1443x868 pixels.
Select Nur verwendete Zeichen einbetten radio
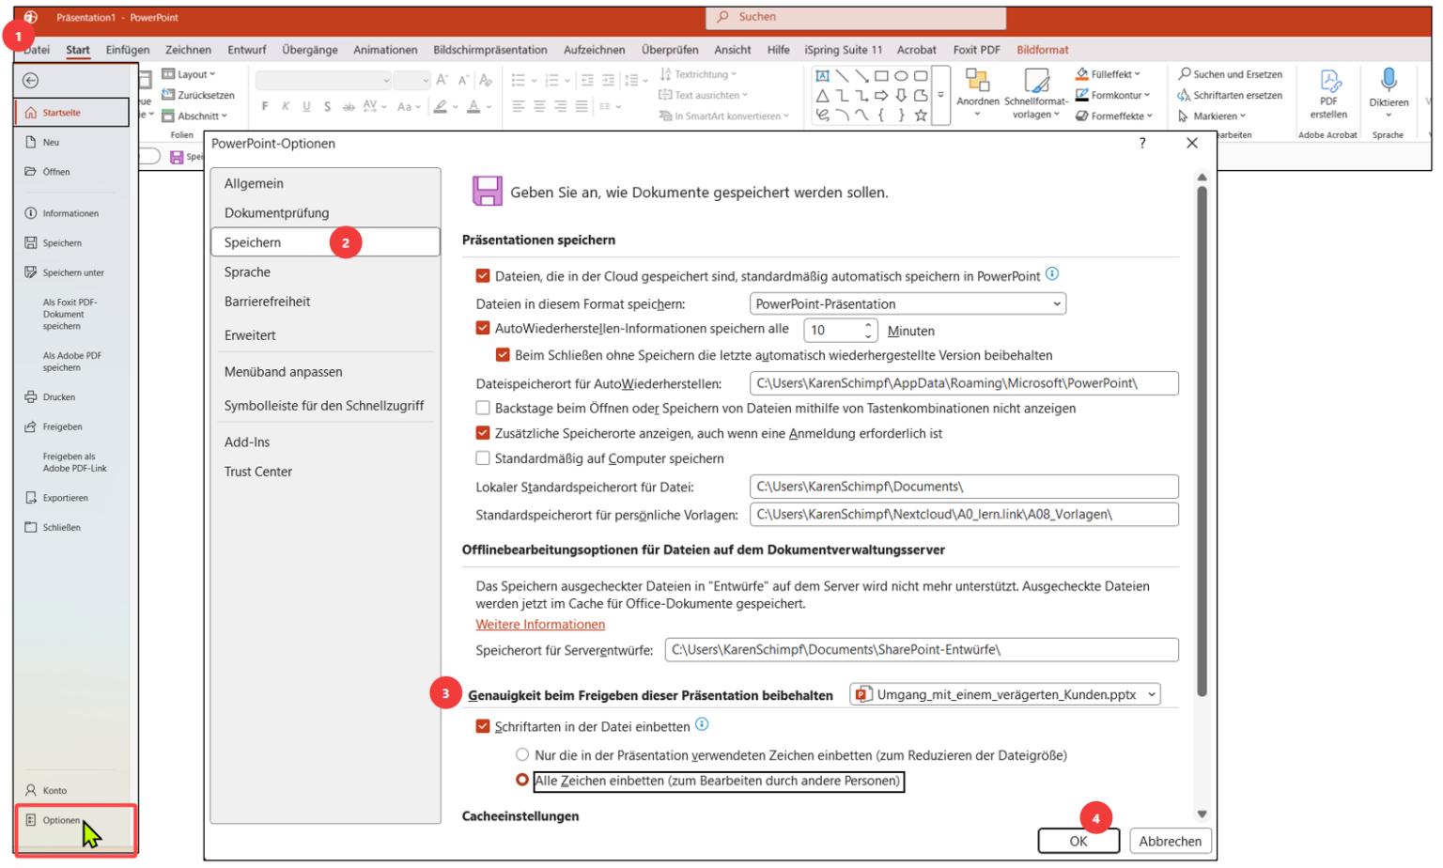tap(522, 754)
